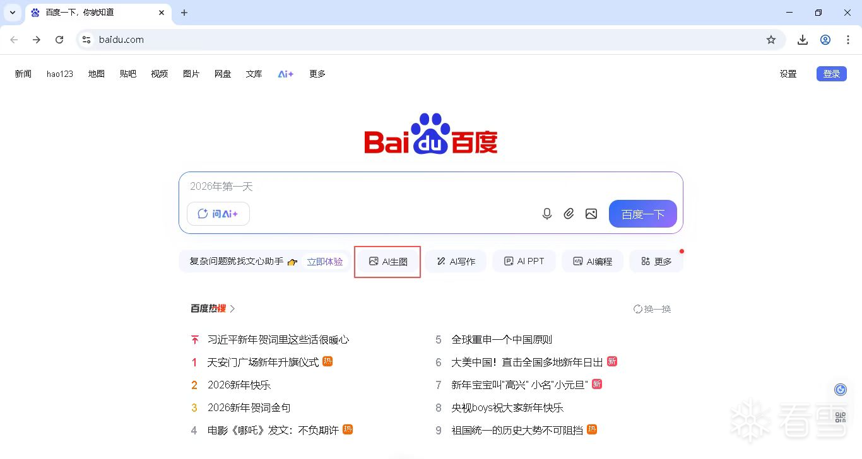The image size is (862, 459).
Task: Go back to the previous page
Action: (14, 40)
